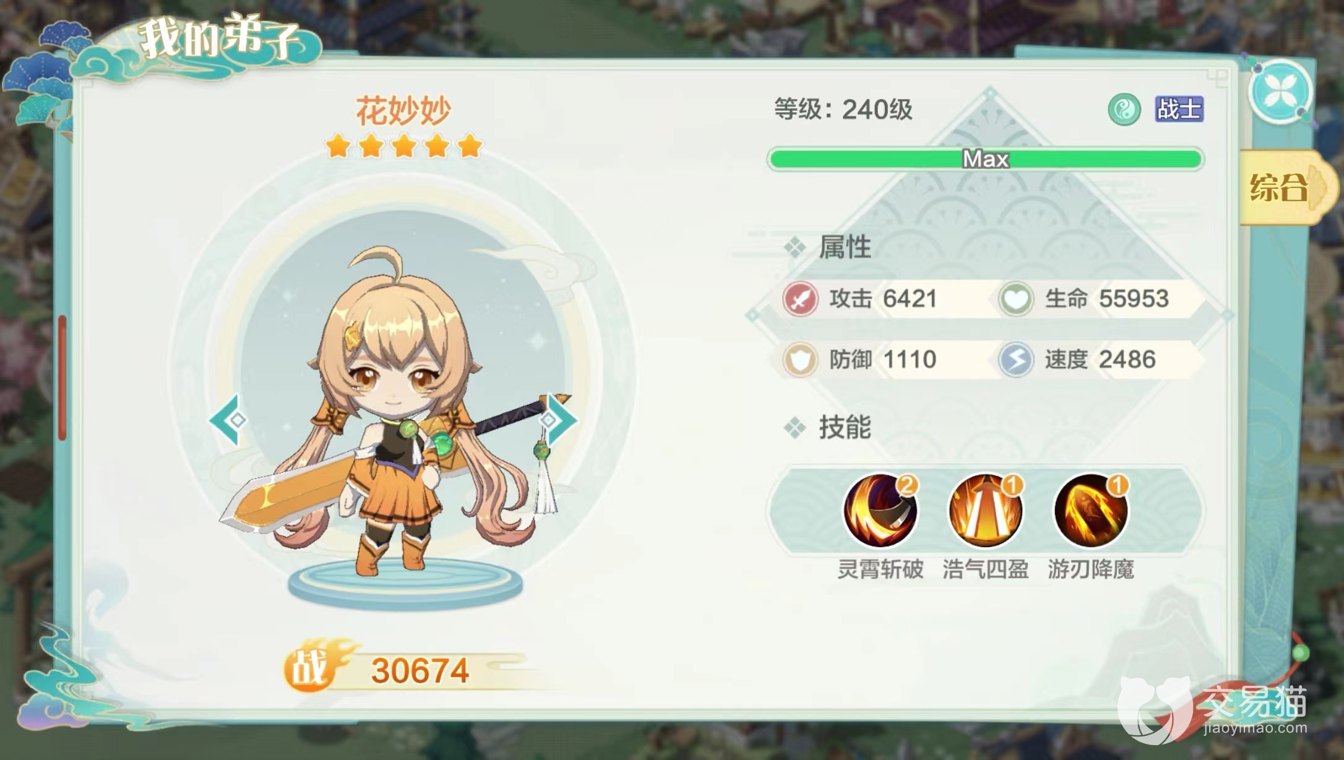Tap the red sword attack icon
The height and width of the screenshot is (760, 1344).
[x=800, y=299]
